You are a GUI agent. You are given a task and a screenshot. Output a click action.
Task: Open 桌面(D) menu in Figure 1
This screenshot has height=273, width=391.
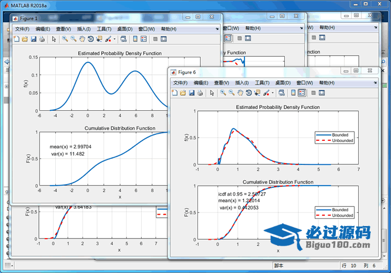(125, 29)
